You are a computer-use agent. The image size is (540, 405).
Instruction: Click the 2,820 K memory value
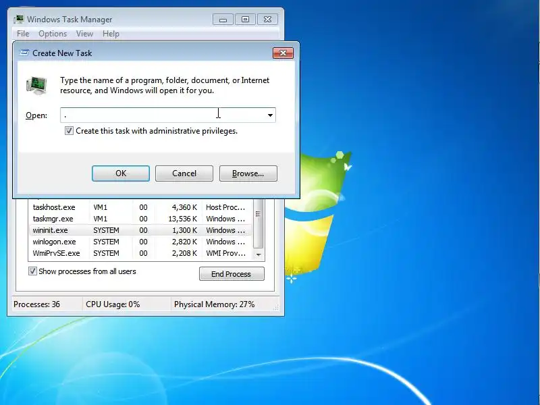tap(184, 242)
